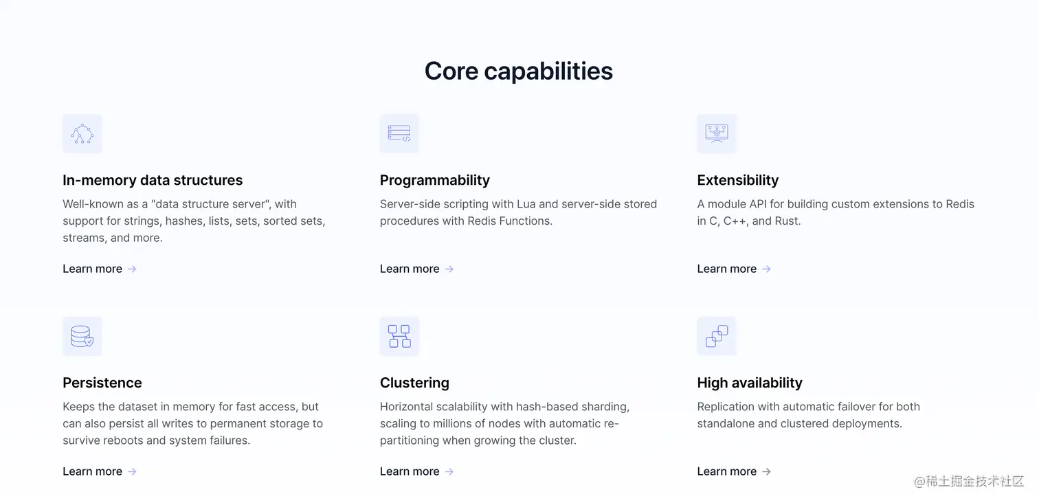Open Learn more under Programmability
This screenshot has width=1039, height=503.
point(410,269)
